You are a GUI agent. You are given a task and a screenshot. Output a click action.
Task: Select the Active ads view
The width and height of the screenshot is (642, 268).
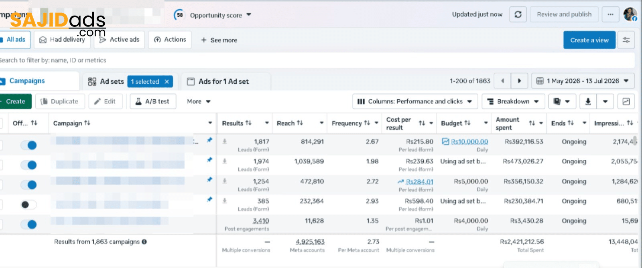(x=120, y=40)
